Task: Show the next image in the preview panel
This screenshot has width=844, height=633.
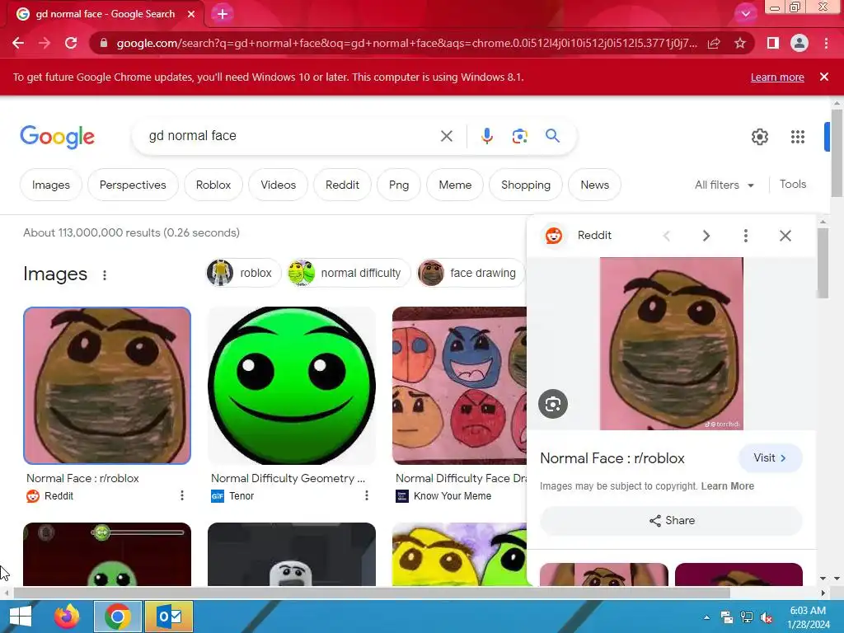Action: tap(706, 235)
